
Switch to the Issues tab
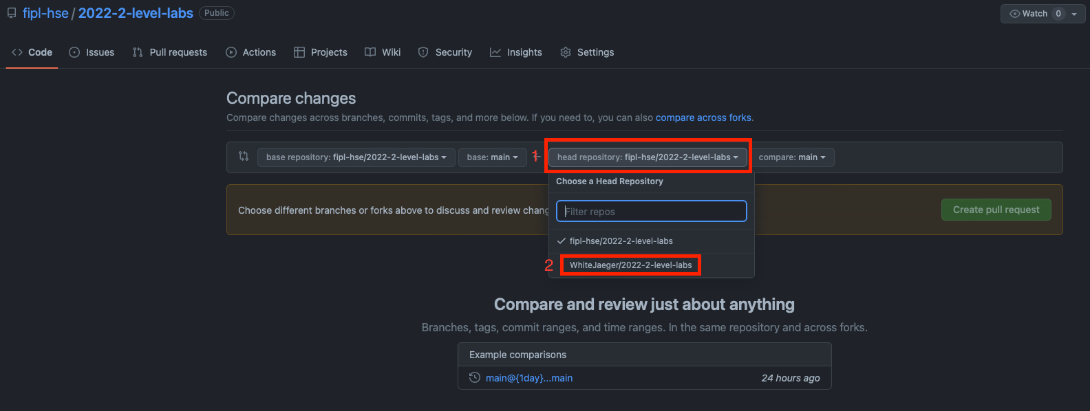click(x=92, y=52)
